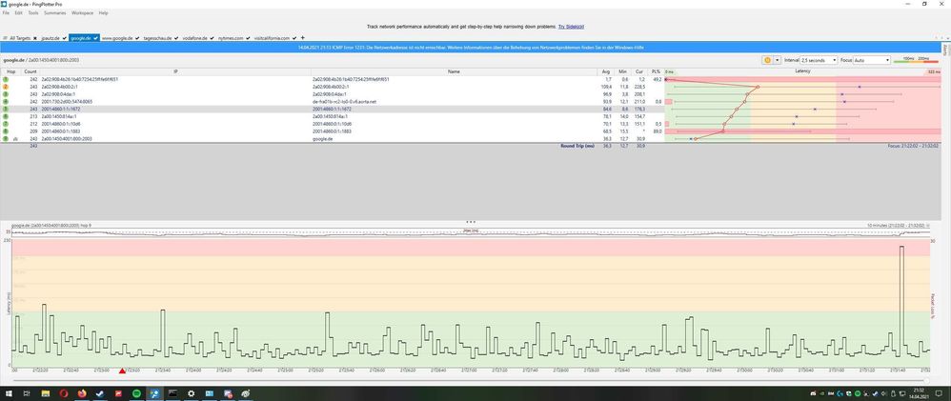Click the hop 1 green status icon

pyautogui.click(x=6, y=79)
